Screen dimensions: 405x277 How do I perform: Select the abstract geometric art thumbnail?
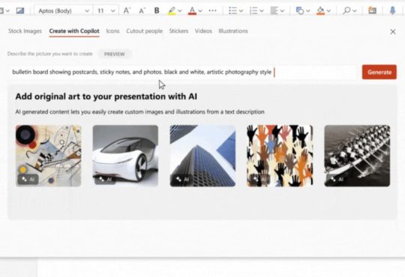coord(48,156)
